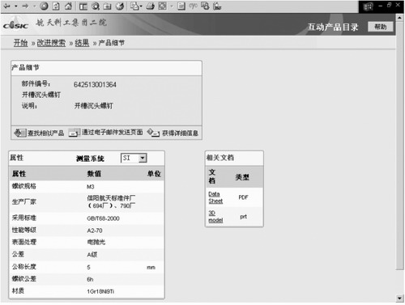Click the Refresh page icon
405x305 pixels.
(x=56, y=6)
